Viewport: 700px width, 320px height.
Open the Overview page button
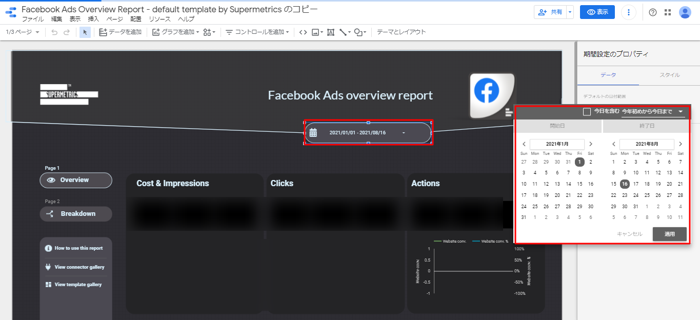(76, 180)
